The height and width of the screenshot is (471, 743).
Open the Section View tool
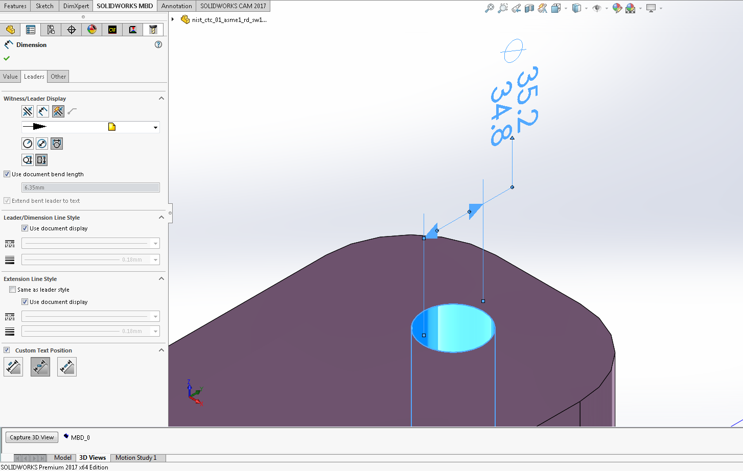[529, 8]
